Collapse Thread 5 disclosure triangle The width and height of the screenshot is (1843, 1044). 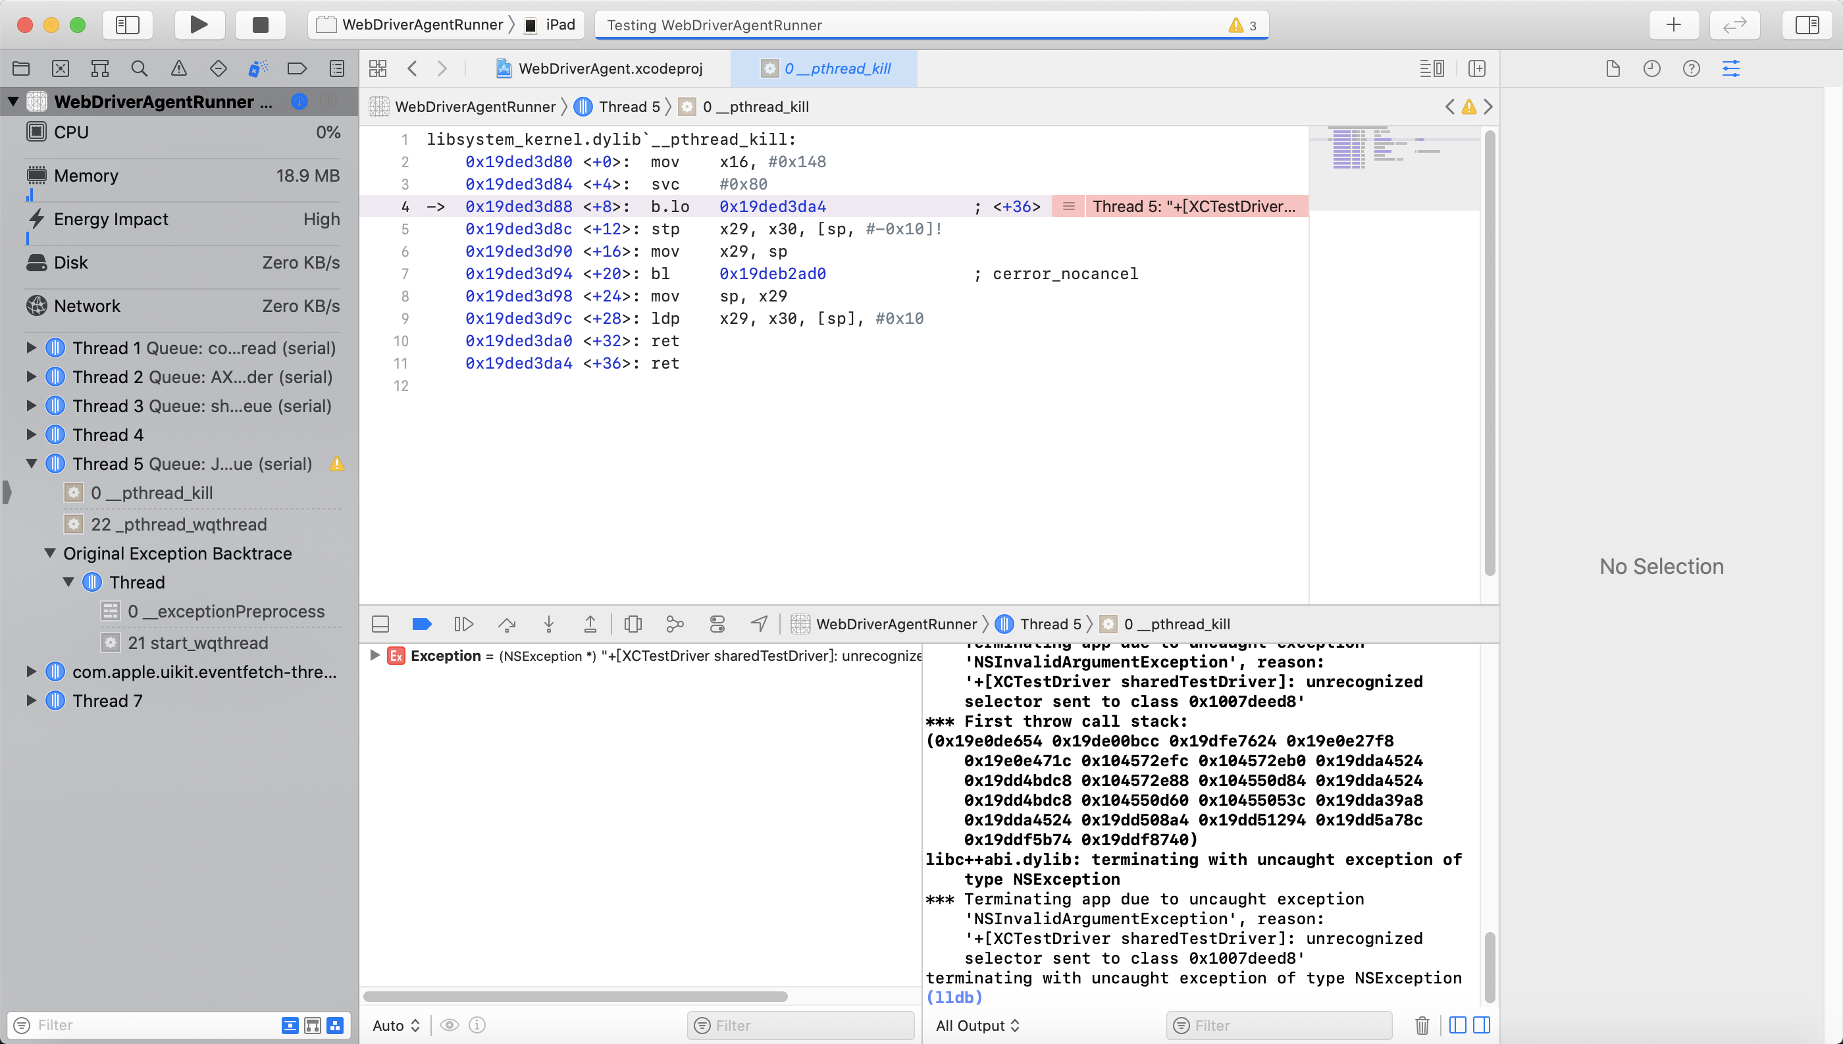coord(32,464)
